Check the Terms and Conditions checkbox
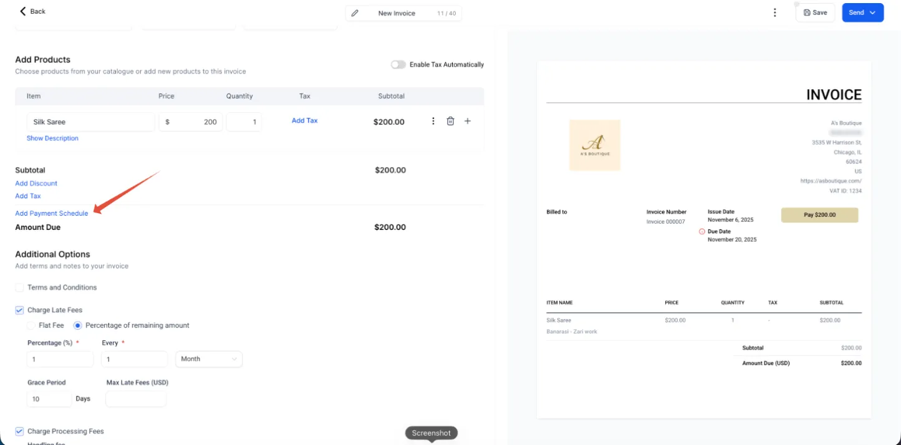This screenshot has height=445, width=901. point(19,287)
